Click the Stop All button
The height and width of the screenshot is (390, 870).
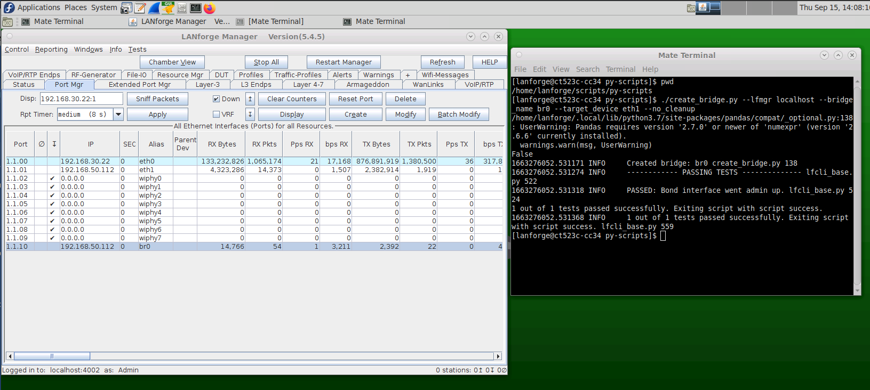(266, 62)
